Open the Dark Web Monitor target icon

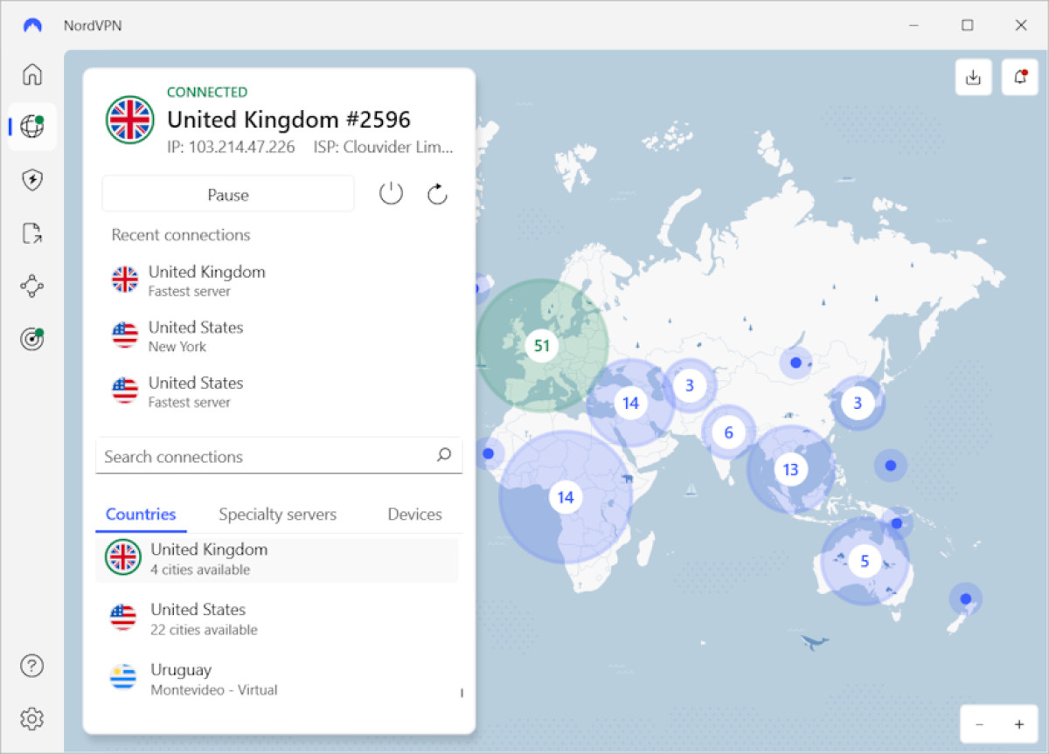(x=32, y=339)
